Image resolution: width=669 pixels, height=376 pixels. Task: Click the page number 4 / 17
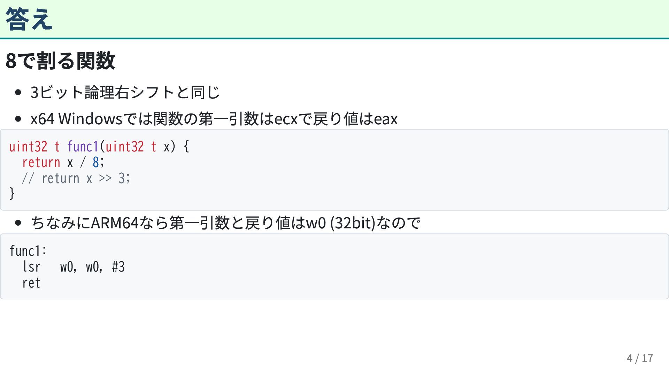tap(640, 358)
